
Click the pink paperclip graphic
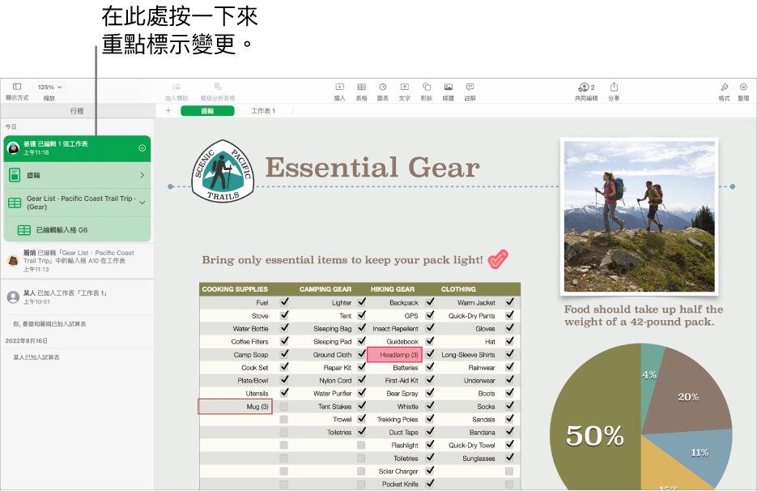coord(498,258)
